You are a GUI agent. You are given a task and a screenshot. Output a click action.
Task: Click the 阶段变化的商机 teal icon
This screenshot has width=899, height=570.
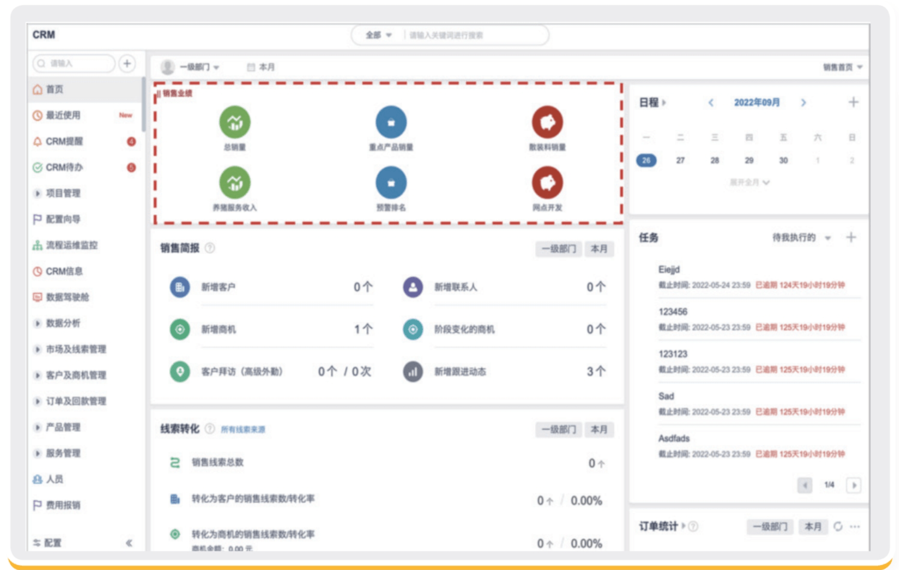pyautogui.click(x=413, y=329)
